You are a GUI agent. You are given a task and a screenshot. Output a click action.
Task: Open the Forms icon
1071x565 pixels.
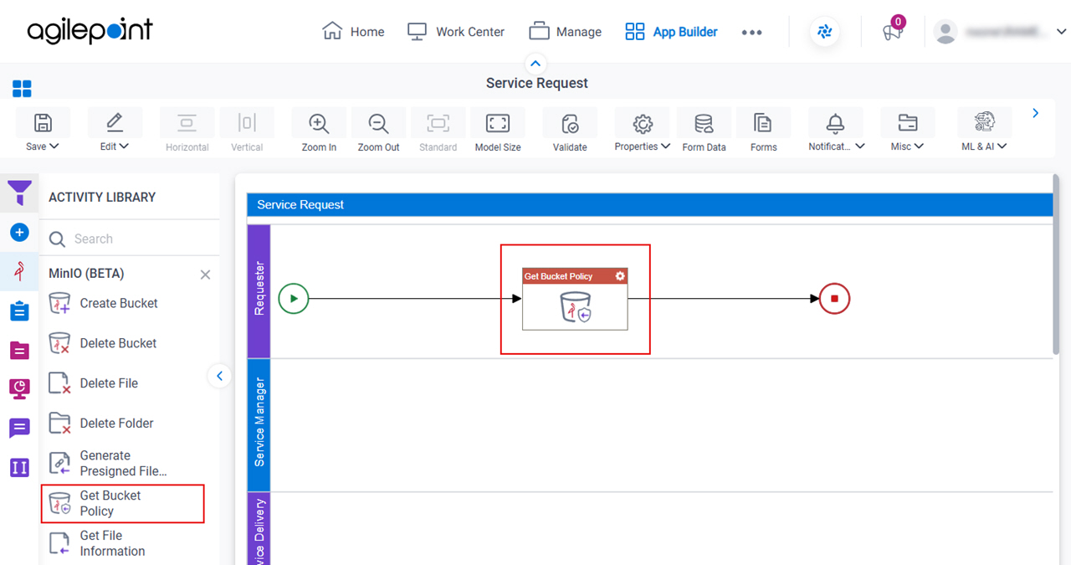click(x=763, y=124)
